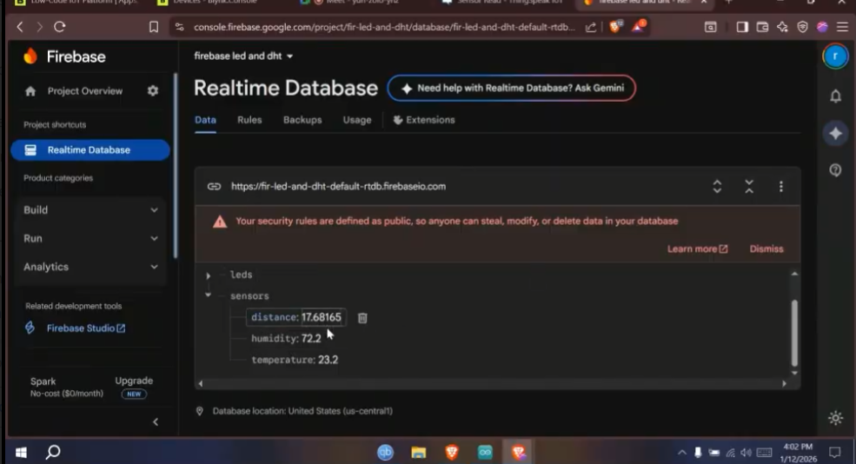
Task: Click the Upgrade plan button
Action: [134, 381]
